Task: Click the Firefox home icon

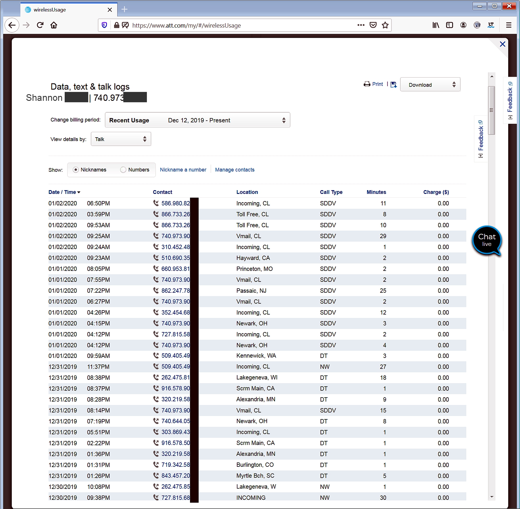Action: (x=54, y=25)
